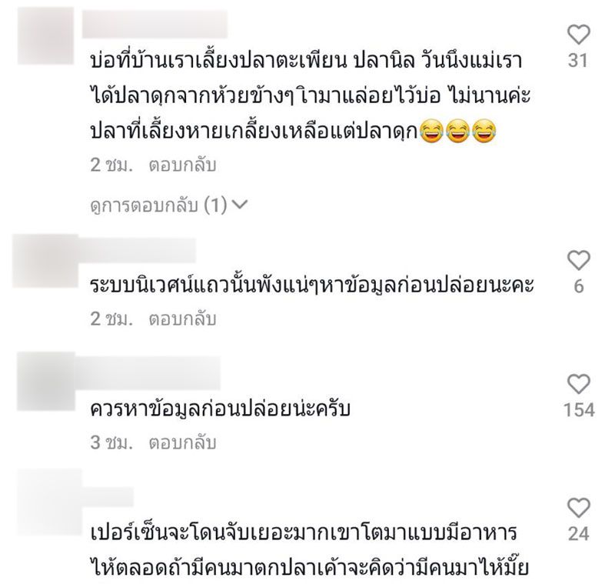Open the fourth commenter's profile picture
Image resolution: width=615 pixels, height=584 pixels.
pos(50,501)
